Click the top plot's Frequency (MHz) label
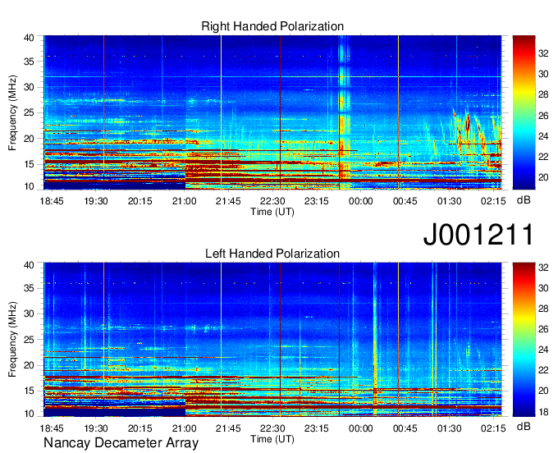 [12, 112]
